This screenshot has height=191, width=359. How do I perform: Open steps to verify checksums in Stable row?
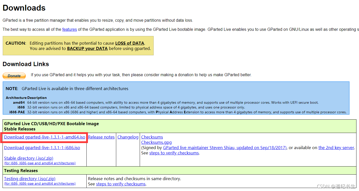(174, 153)
